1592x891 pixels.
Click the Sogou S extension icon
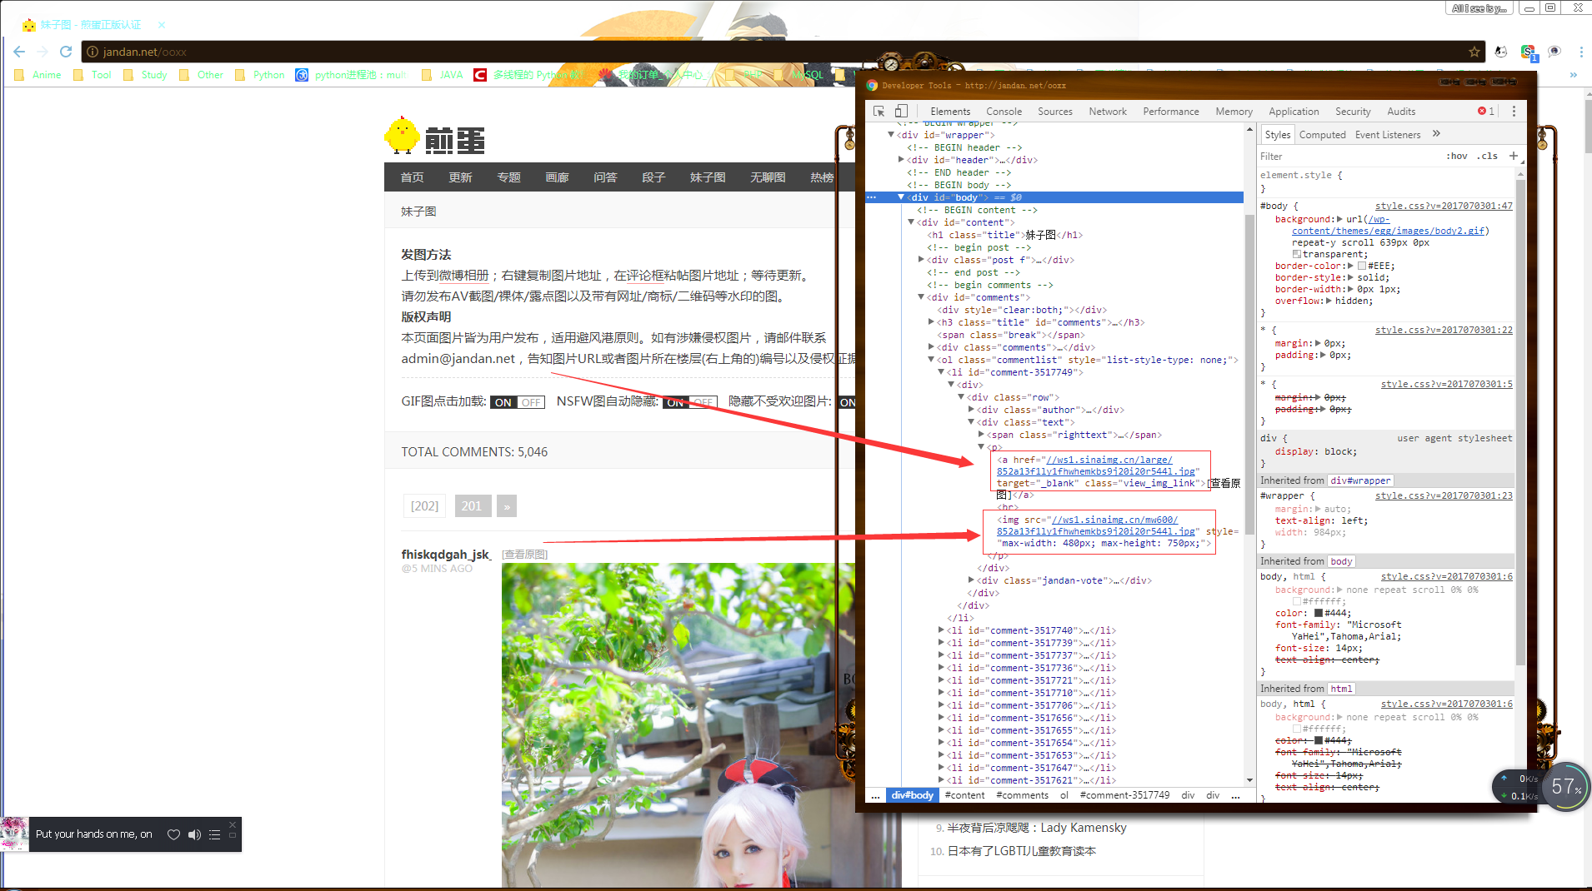click(1528, 52)
